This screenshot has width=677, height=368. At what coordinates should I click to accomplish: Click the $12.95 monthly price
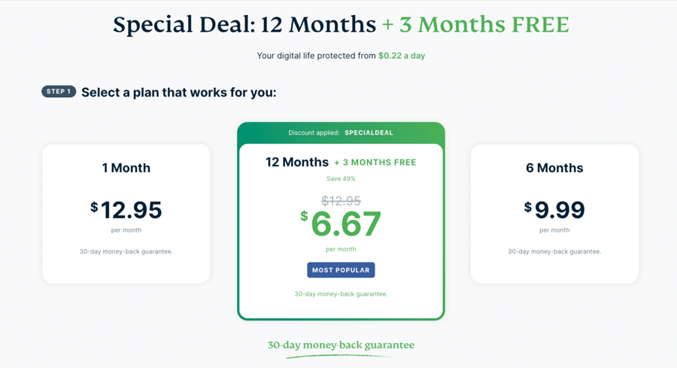tap(126, 210)
